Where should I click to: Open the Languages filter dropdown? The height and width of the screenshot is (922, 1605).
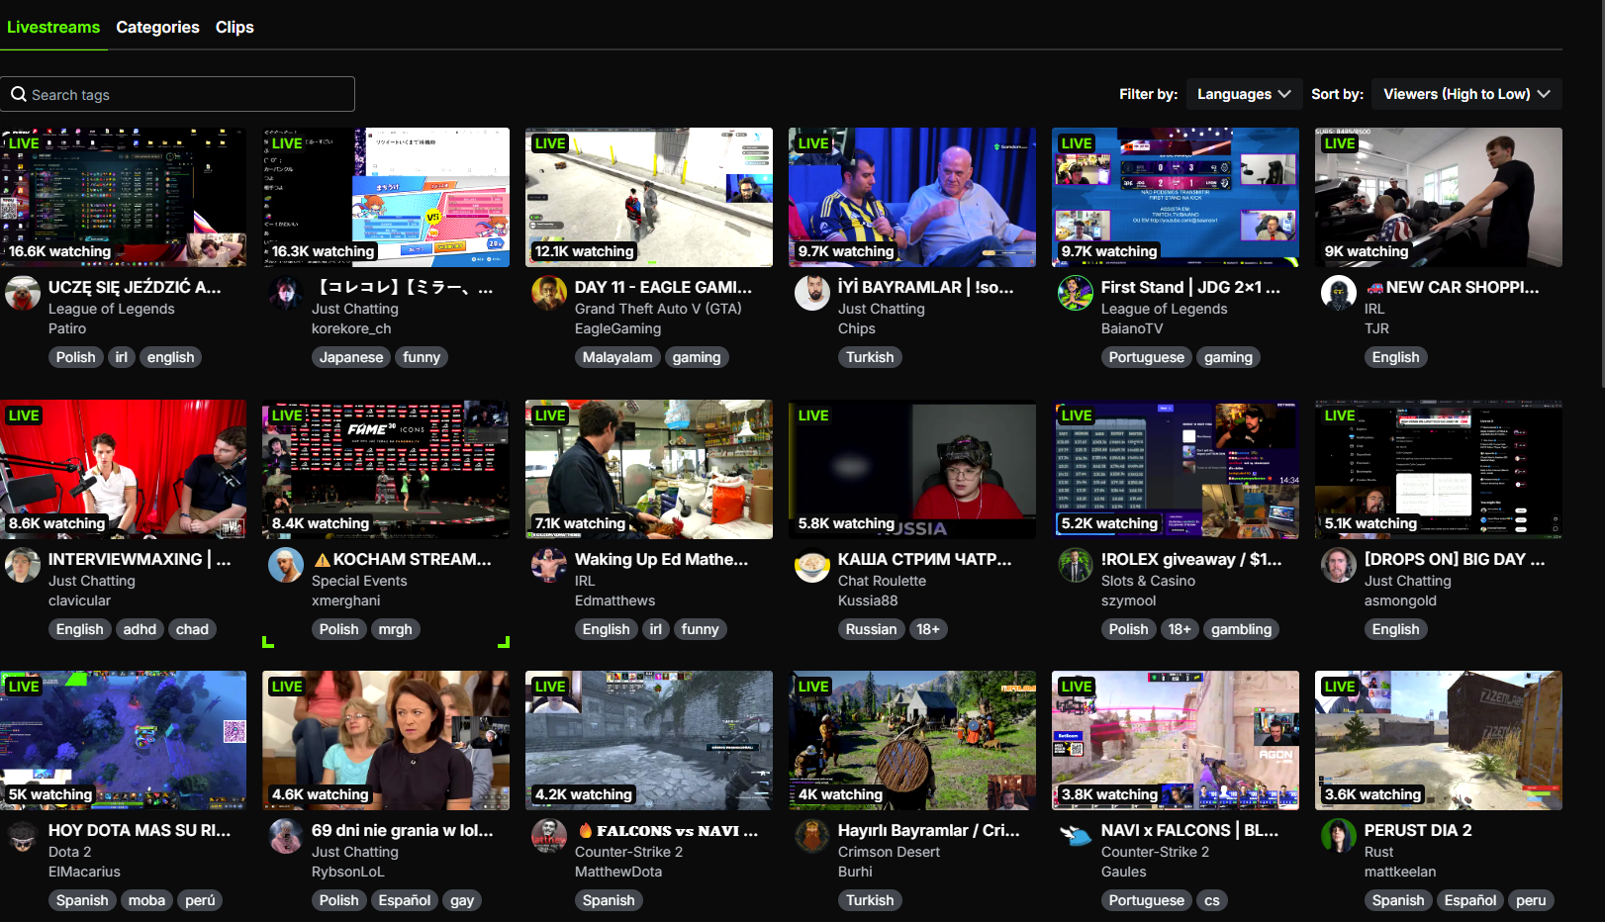click(x=1244, y=94)
